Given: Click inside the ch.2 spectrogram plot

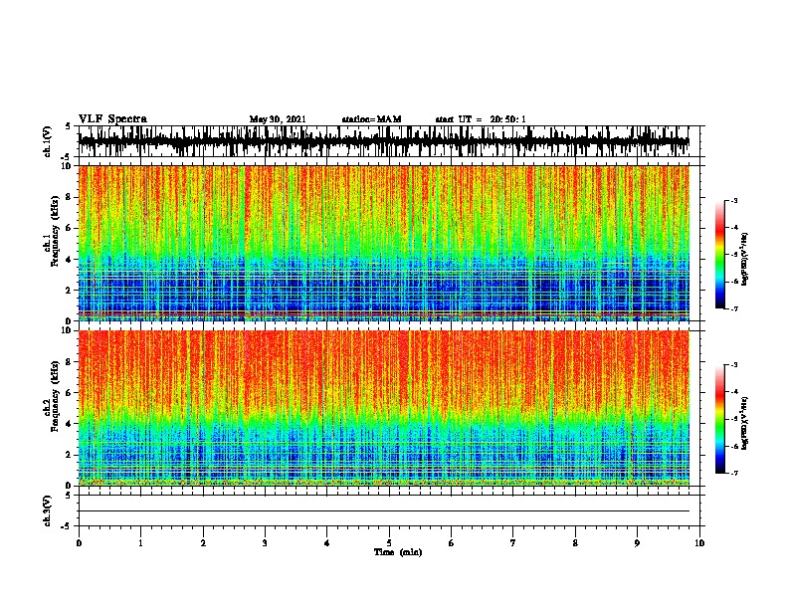Looking at the screenshot, I should [x=384, y=408].
